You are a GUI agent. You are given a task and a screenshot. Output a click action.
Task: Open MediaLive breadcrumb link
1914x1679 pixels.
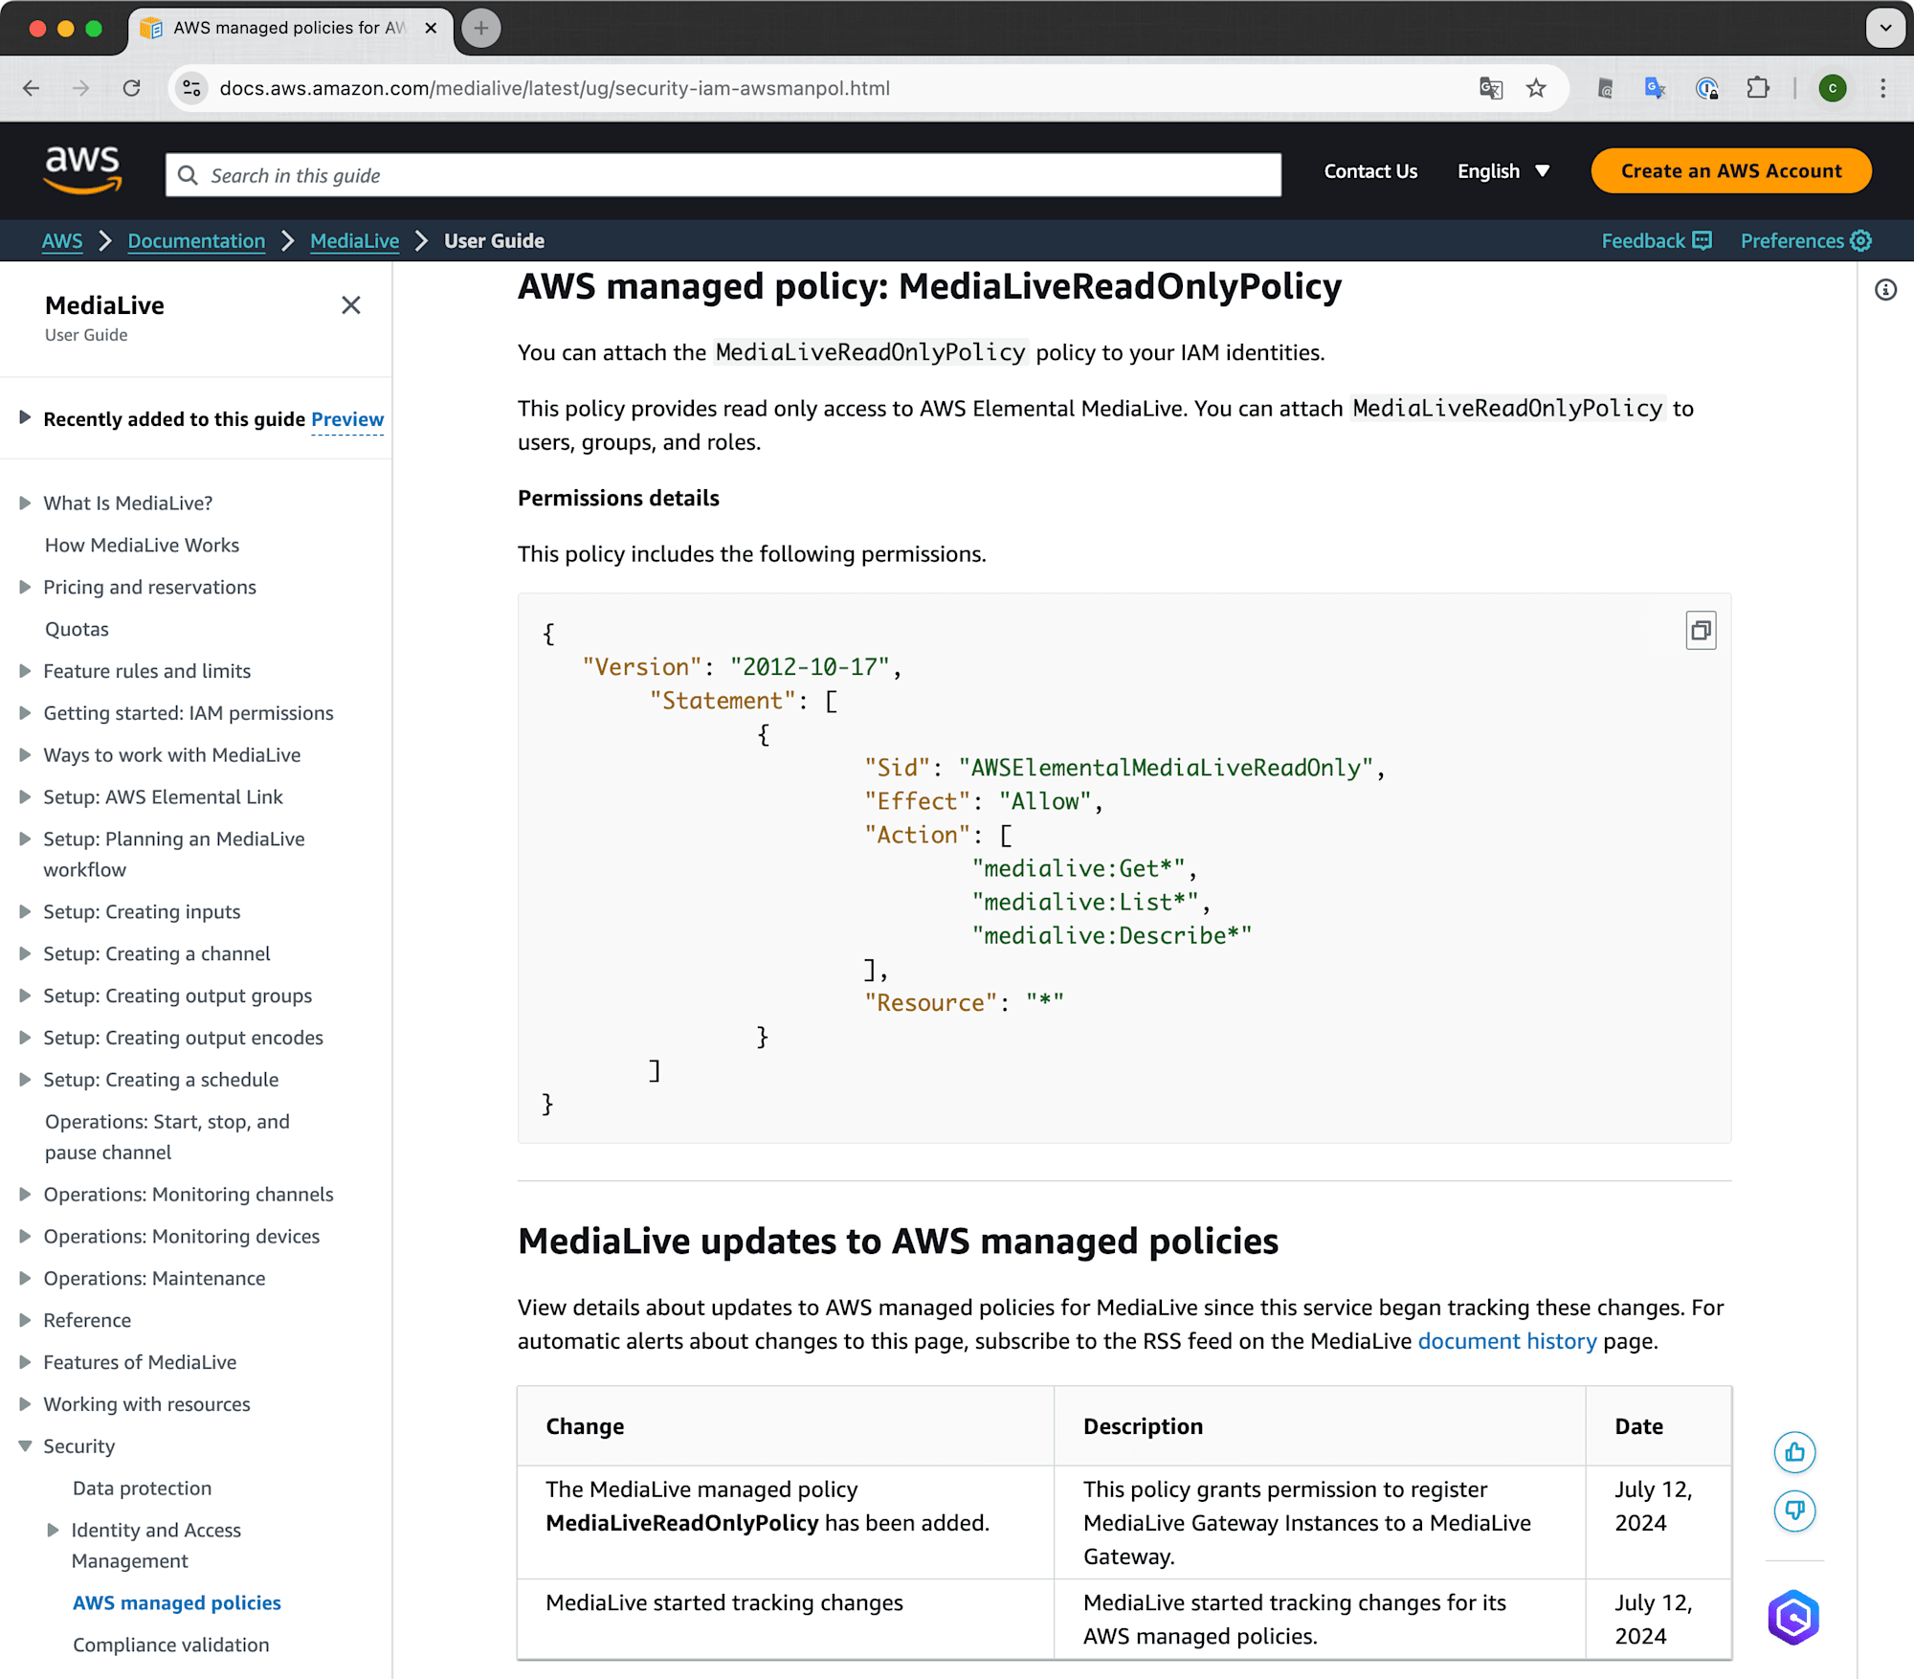(354, 240)
